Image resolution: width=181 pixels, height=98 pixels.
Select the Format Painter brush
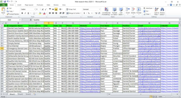[x=8, y=14]
